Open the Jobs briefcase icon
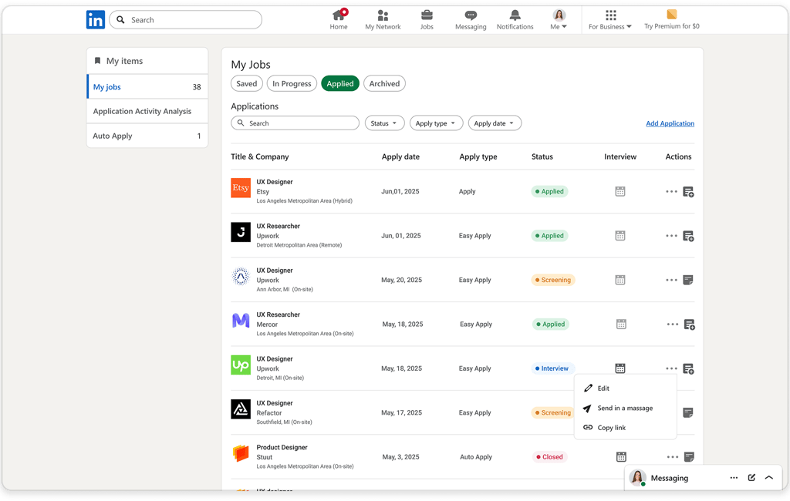 point(427,15)
